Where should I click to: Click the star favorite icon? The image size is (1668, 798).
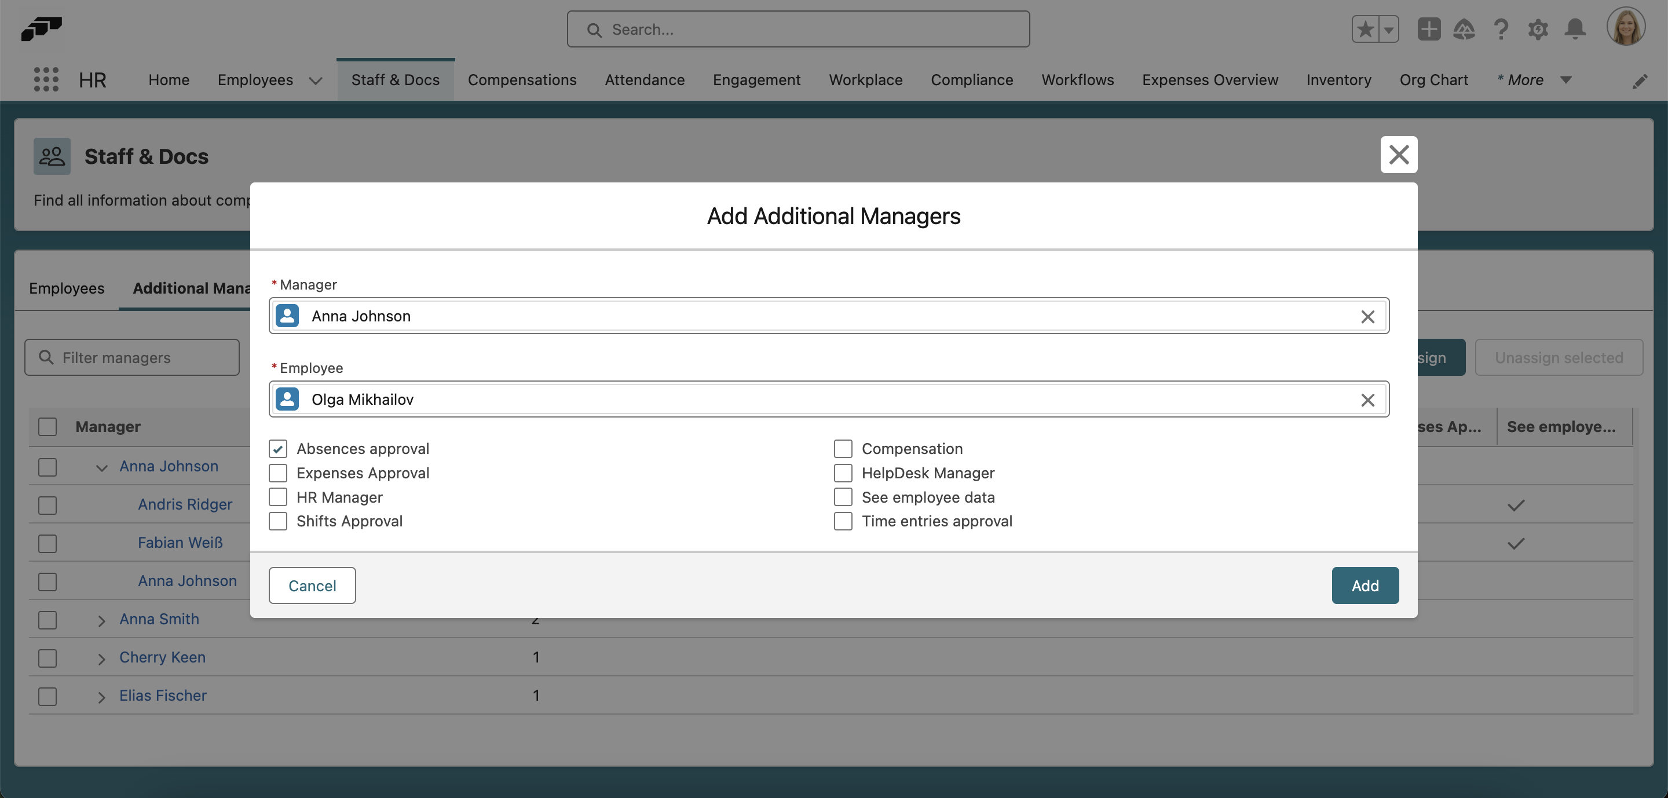point(1366,29)
